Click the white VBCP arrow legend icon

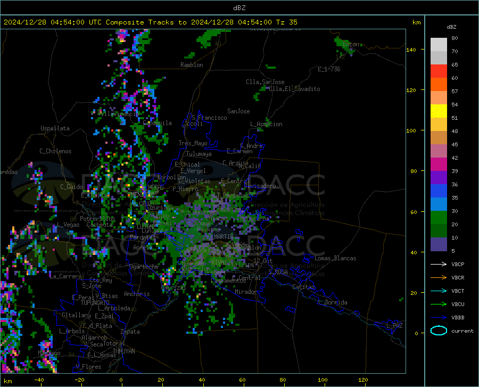pyautogui.click(x=439, y=264)
